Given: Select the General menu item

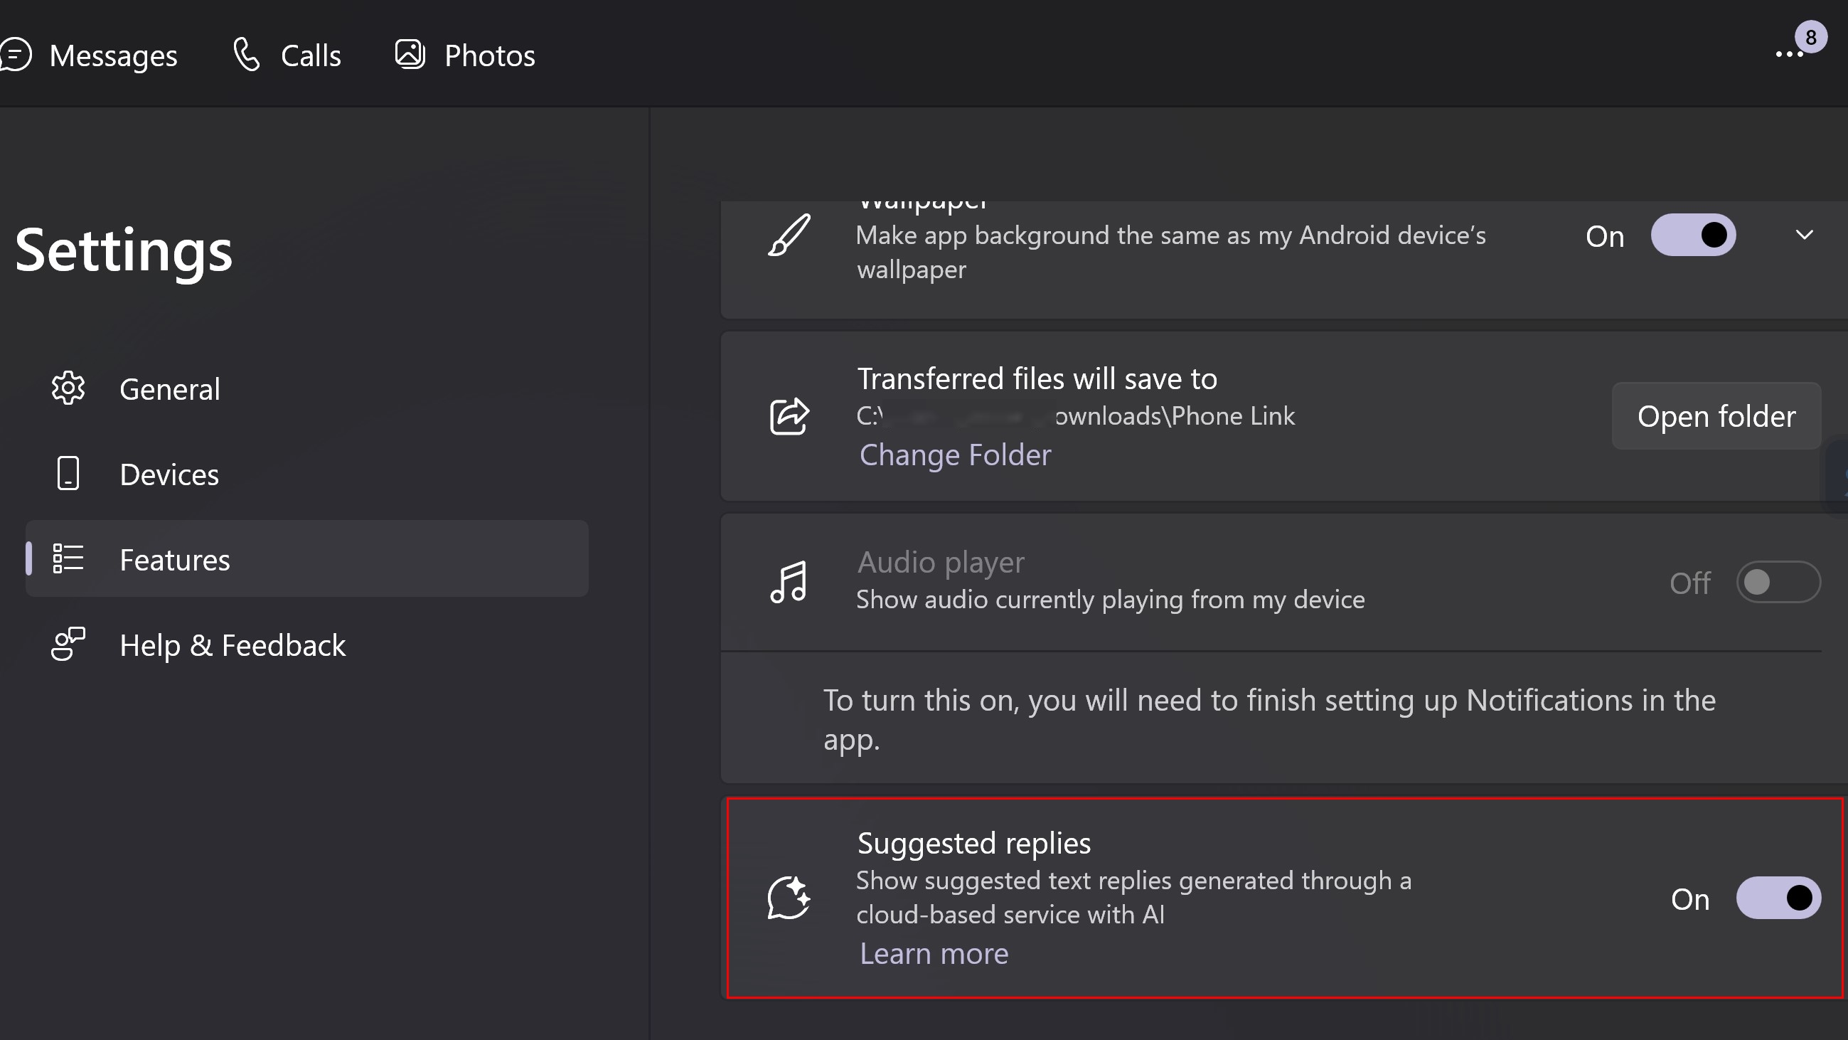Looking at the screenshot, I should (169, 388).
